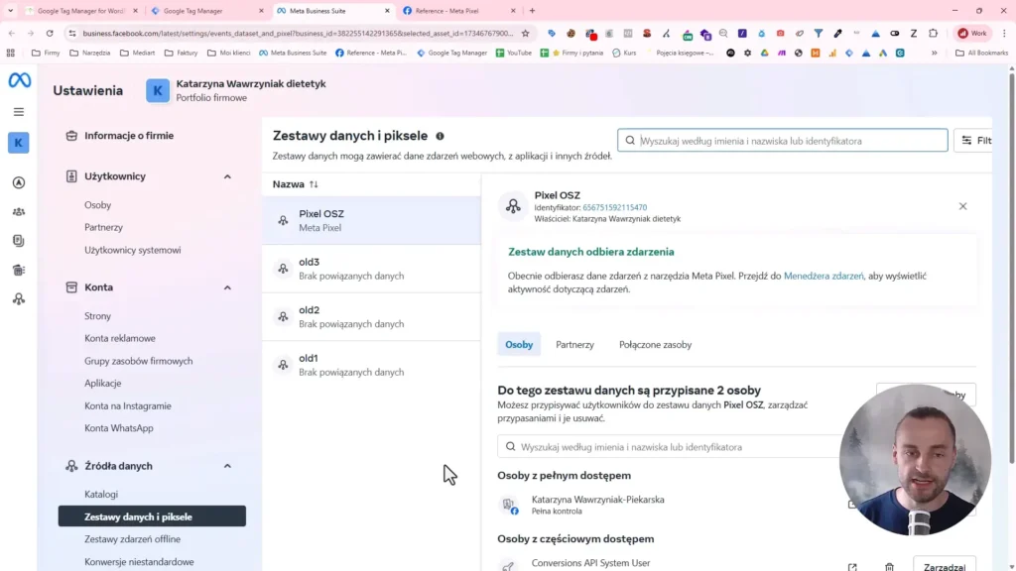The image size is (1016, 571).
Task: Switch to Osoby tab
Action: tap(519, 344)
